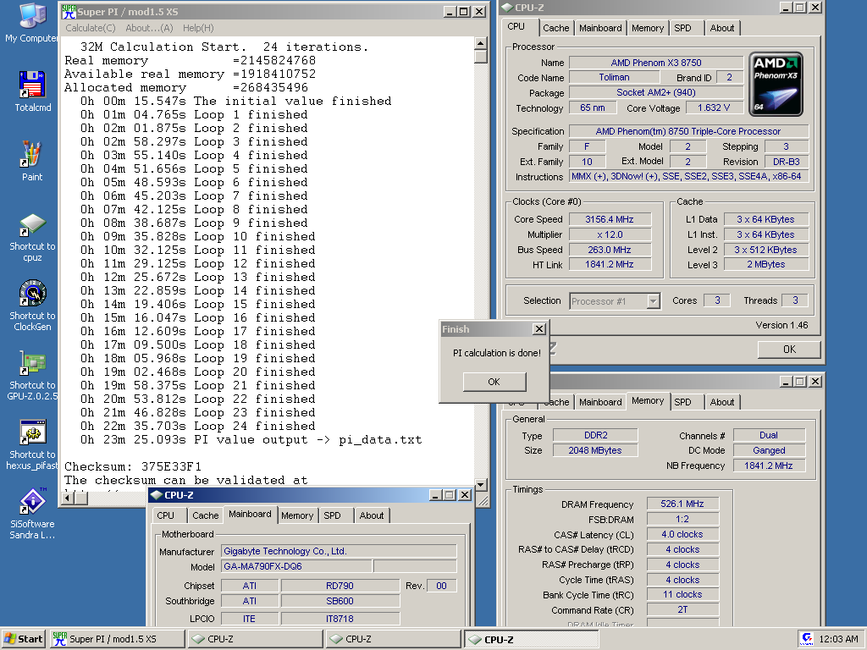Click the DRAM Frequency 526.1 MHz value

tap(682, 504)
